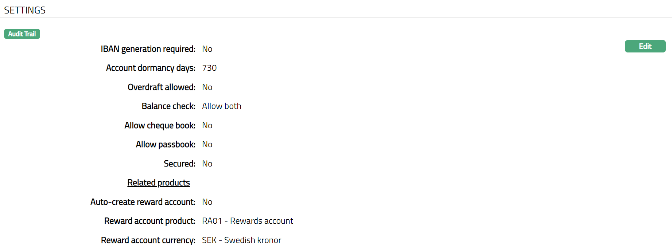Click the Allow passbook label
This screenshot has height=247, width=672.
166,144
